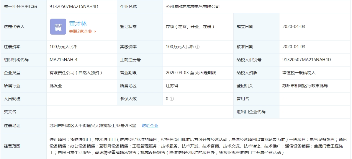The height and width of the screenshot is (159, 352).
Task: Click the 成立日期 date value
Action: (294, 27)
